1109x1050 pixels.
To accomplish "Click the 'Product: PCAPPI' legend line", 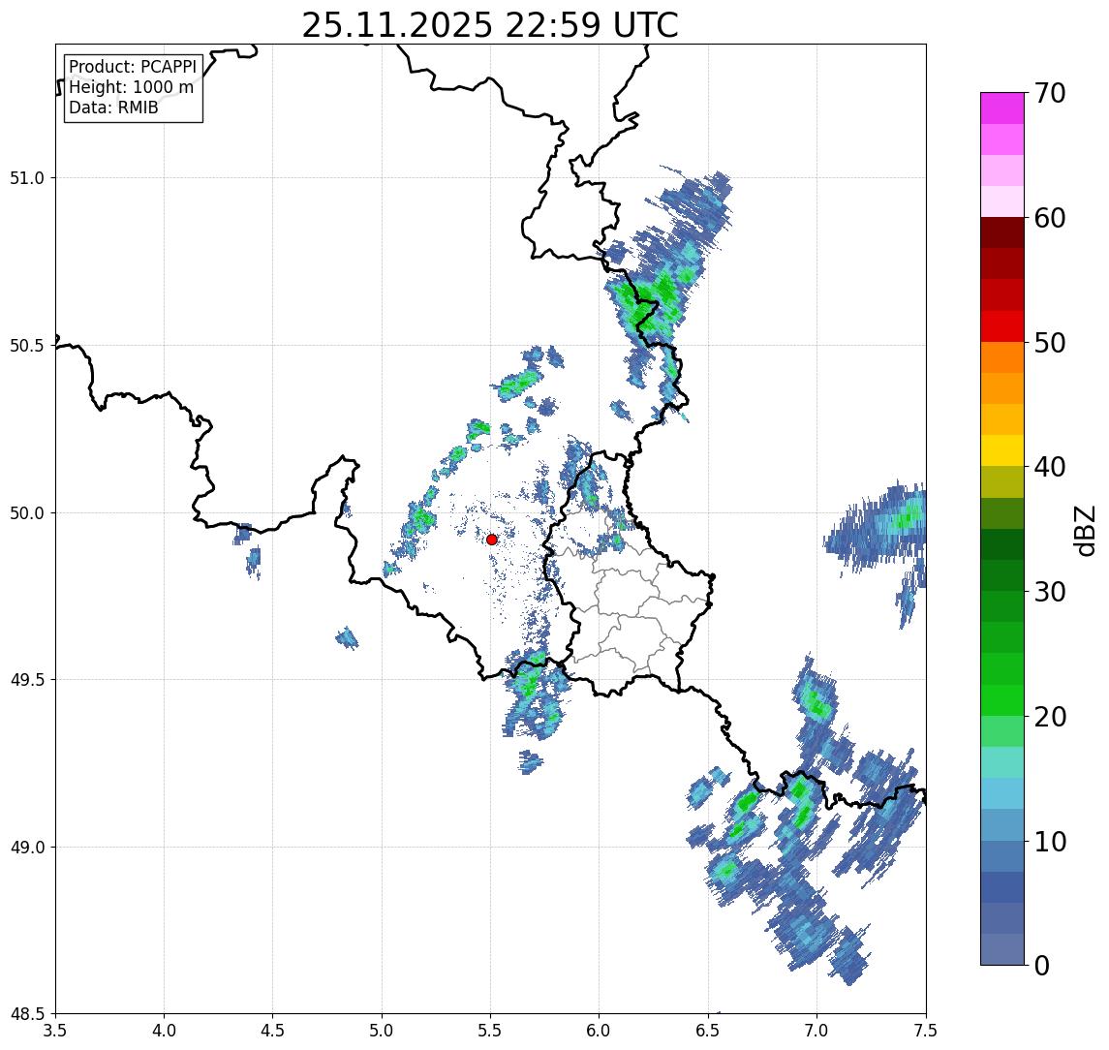I will click(x=133, y=67).
